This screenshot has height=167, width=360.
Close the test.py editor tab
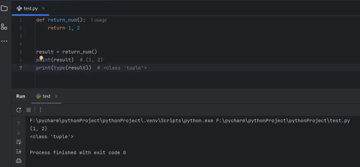[x=43, y=8]
